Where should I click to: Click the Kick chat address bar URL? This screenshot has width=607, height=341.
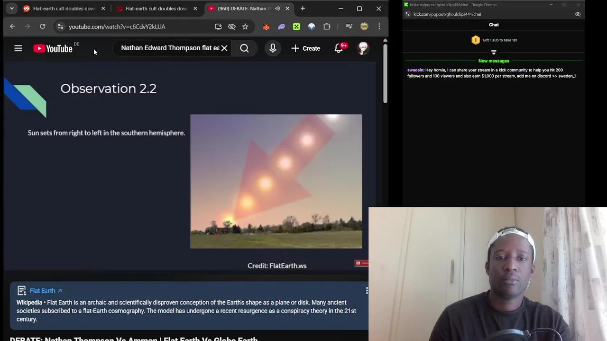pyautogui.click(x=447, y=14)
